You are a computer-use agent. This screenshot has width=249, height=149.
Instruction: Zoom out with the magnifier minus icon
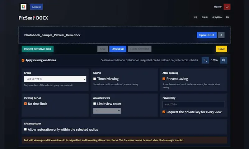click(205, 60)
